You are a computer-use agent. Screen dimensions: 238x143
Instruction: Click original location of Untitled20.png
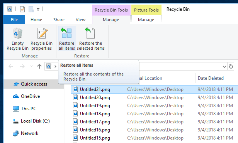click(x=155, y=98)
